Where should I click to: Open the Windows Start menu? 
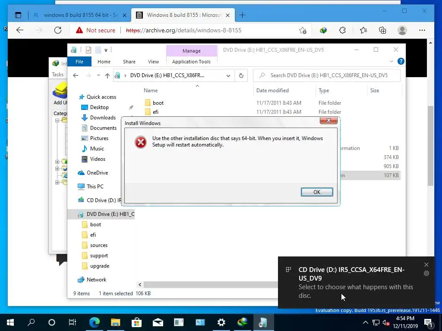point(10,322)
